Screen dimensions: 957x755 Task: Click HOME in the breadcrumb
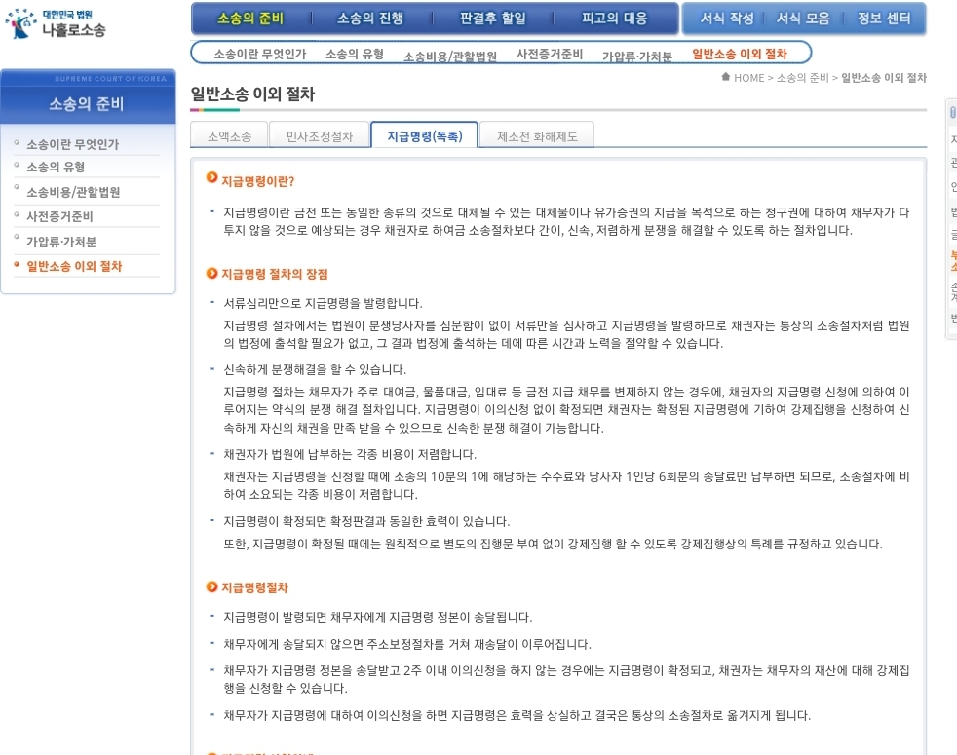(748, 78)
